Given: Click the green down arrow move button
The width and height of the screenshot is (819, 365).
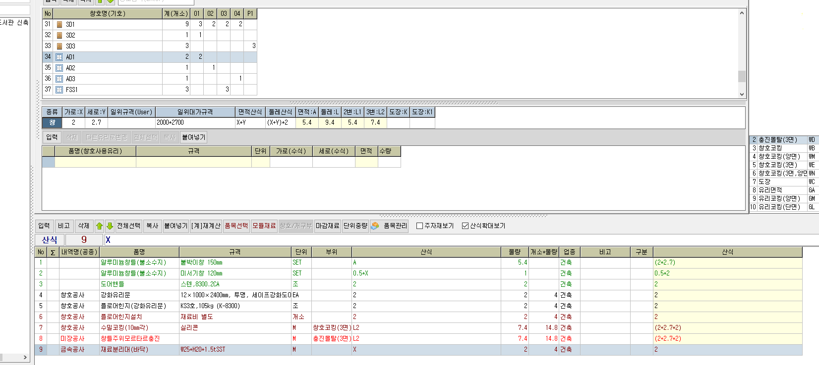Looking at the screenshot, I should tap(110, 226).
